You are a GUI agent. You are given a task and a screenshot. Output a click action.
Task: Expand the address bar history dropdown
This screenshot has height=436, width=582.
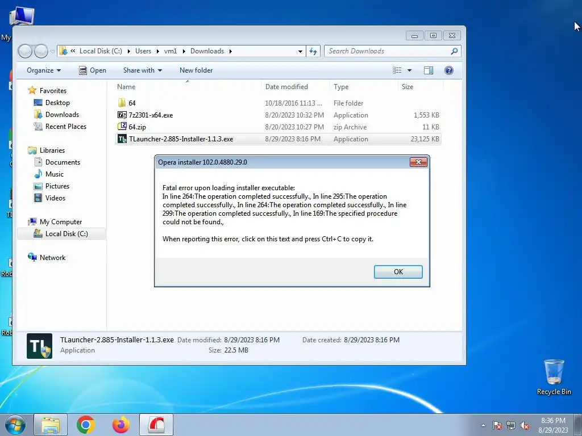coord(300,52)
